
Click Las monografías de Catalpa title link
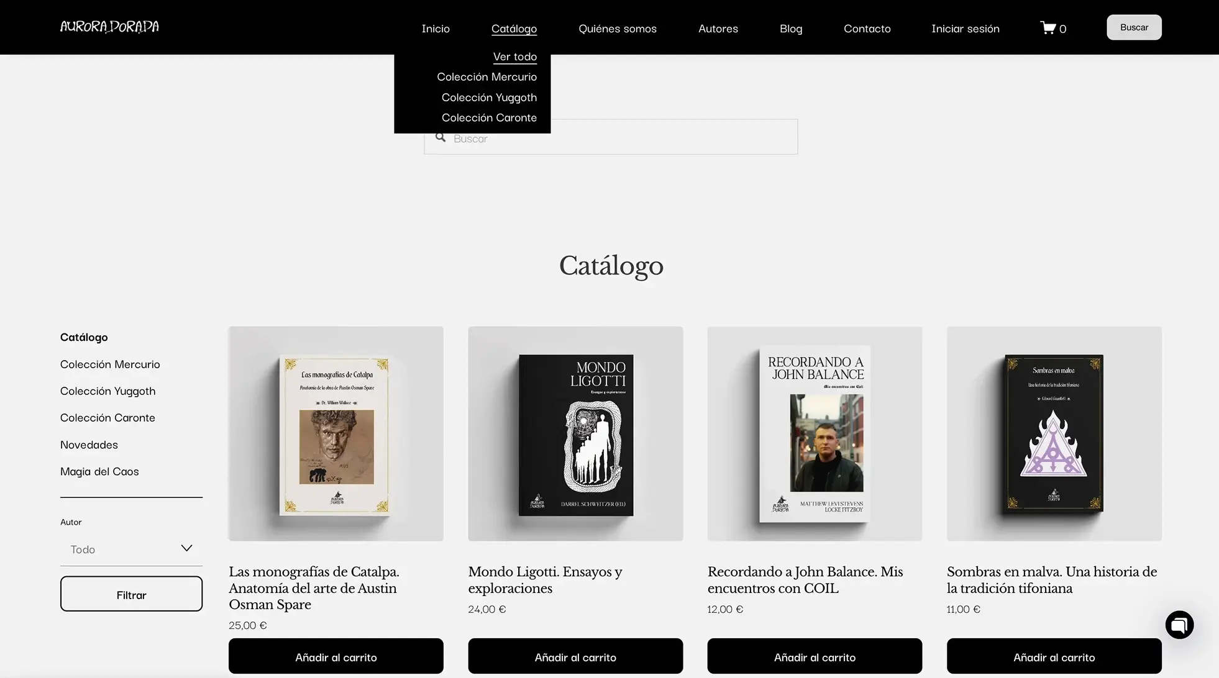pos(314,588)
